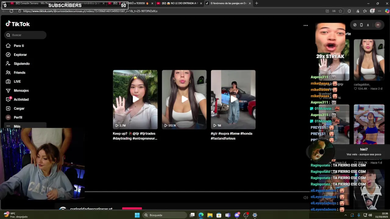Select Cargar to upload video
390x219 pixels.
[15, 108]
